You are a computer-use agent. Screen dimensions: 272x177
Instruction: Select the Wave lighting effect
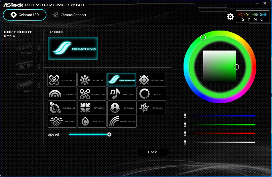tap(152, 94)
